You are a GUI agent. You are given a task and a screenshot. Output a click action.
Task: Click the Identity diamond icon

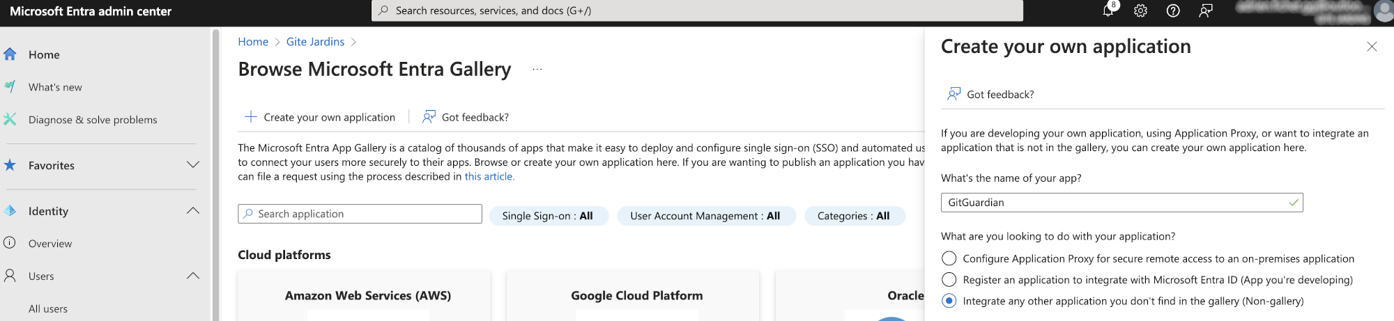(x=10, y=211)
